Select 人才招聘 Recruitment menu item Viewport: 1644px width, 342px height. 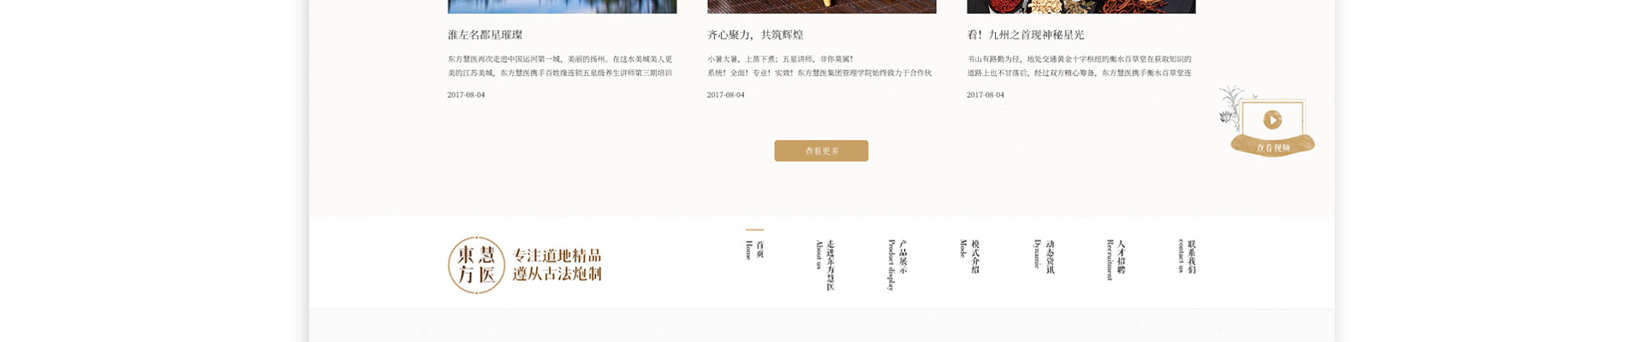(1115, 259)
